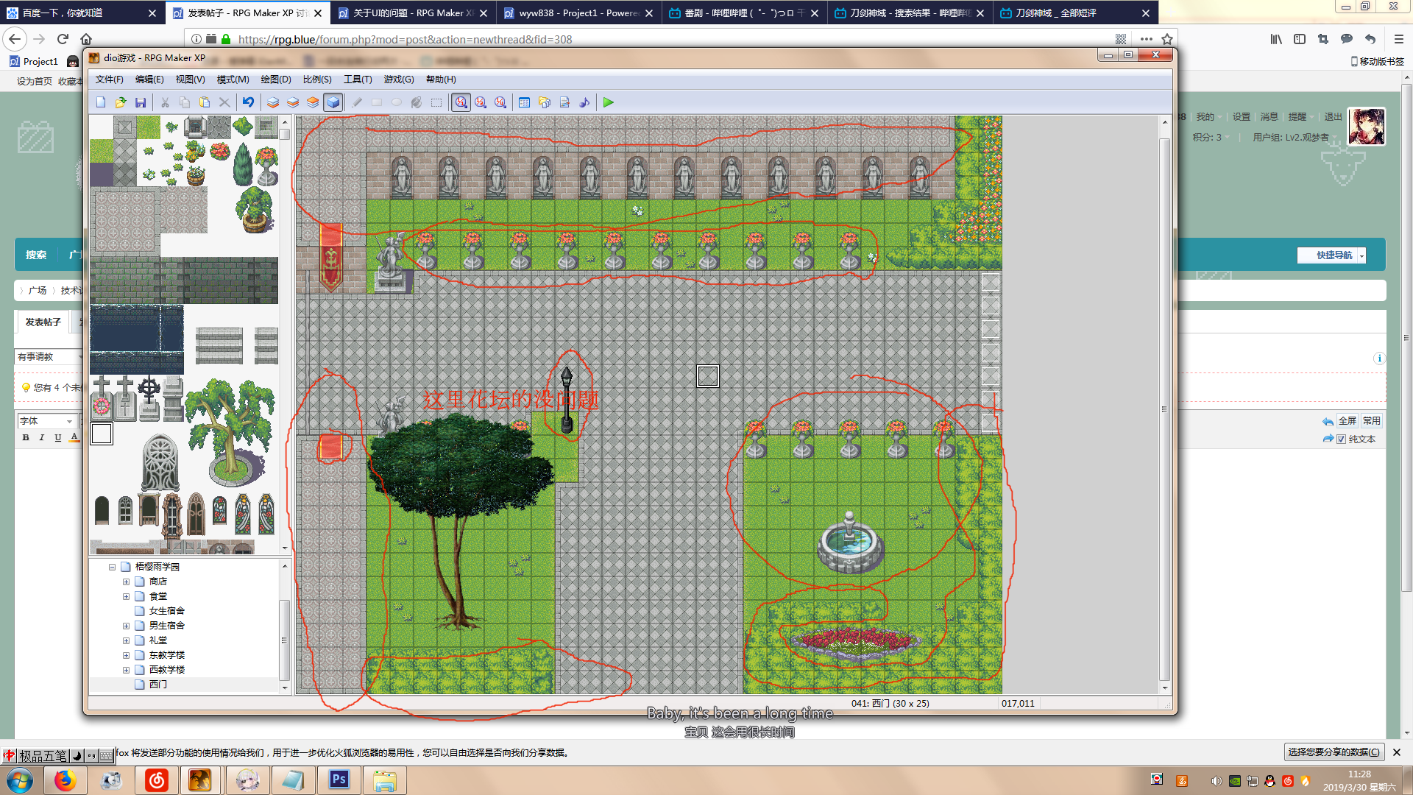
Task: Set map zoom to 1/2 scale
Action: [481, 102]
